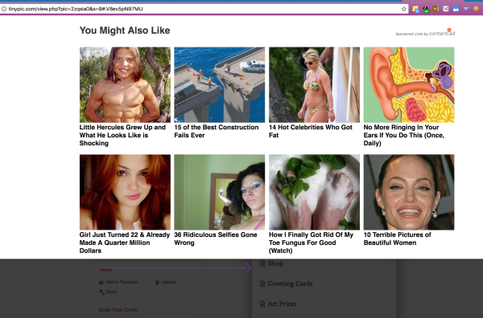Screen dimensions: 483x318
Task: Open the Sponsored Links by content.ad link
Action: (425, 33)
